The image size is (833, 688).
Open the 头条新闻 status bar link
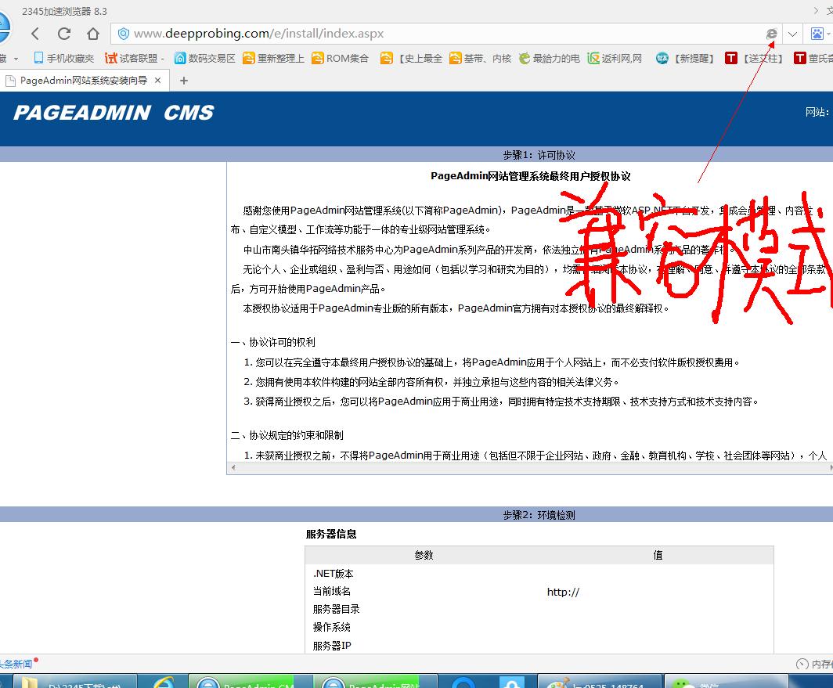tap(16, 664)
